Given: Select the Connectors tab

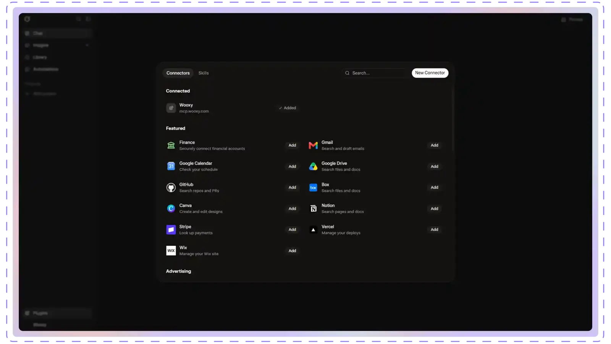Looking at the screenshot, I should [x=178, y=73].
